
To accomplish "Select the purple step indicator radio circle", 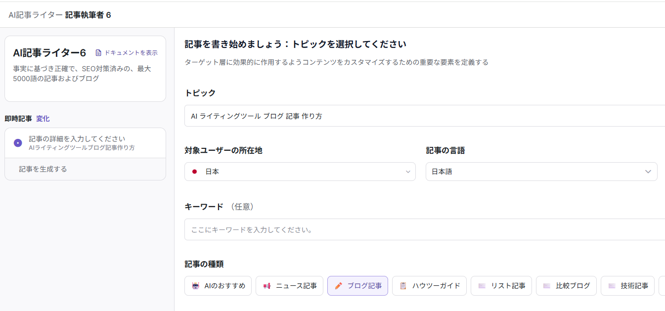I will pyautogui.click(x=18, y=143).
